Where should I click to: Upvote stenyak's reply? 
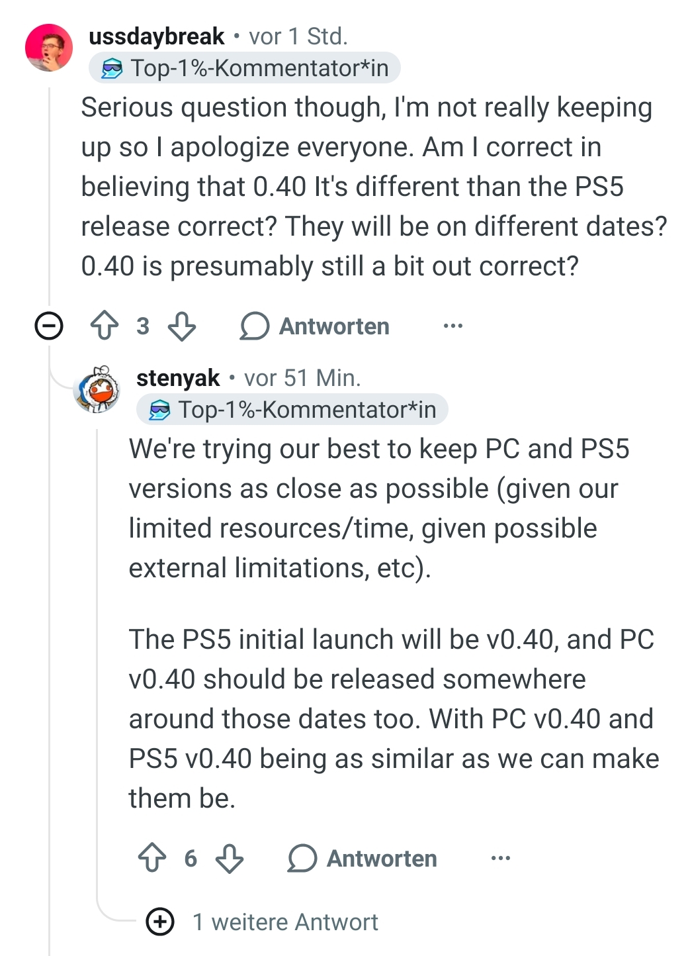(x=152, y=858)
